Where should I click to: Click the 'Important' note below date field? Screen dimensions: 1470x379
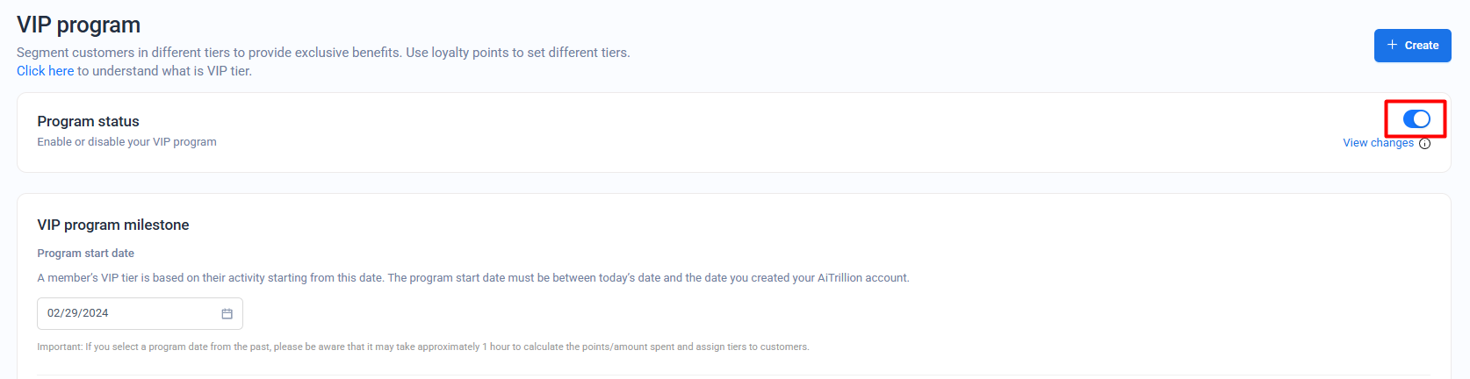click(x=422, y=347)
